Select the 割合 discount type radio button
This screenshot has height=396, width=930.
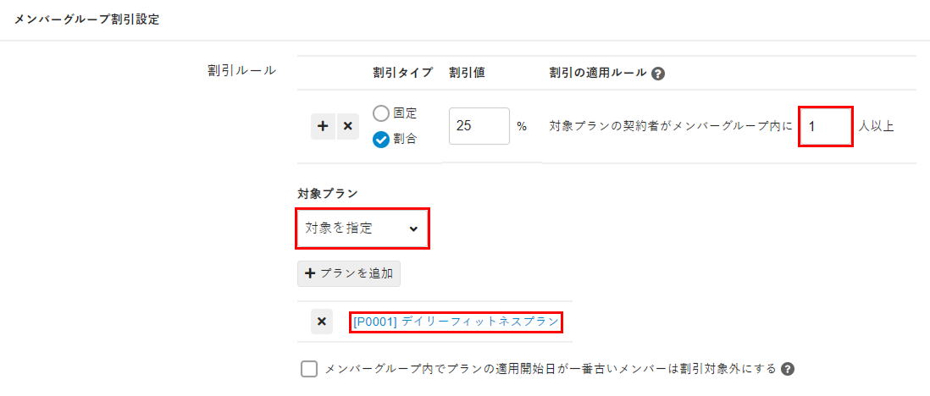point(381,140)
